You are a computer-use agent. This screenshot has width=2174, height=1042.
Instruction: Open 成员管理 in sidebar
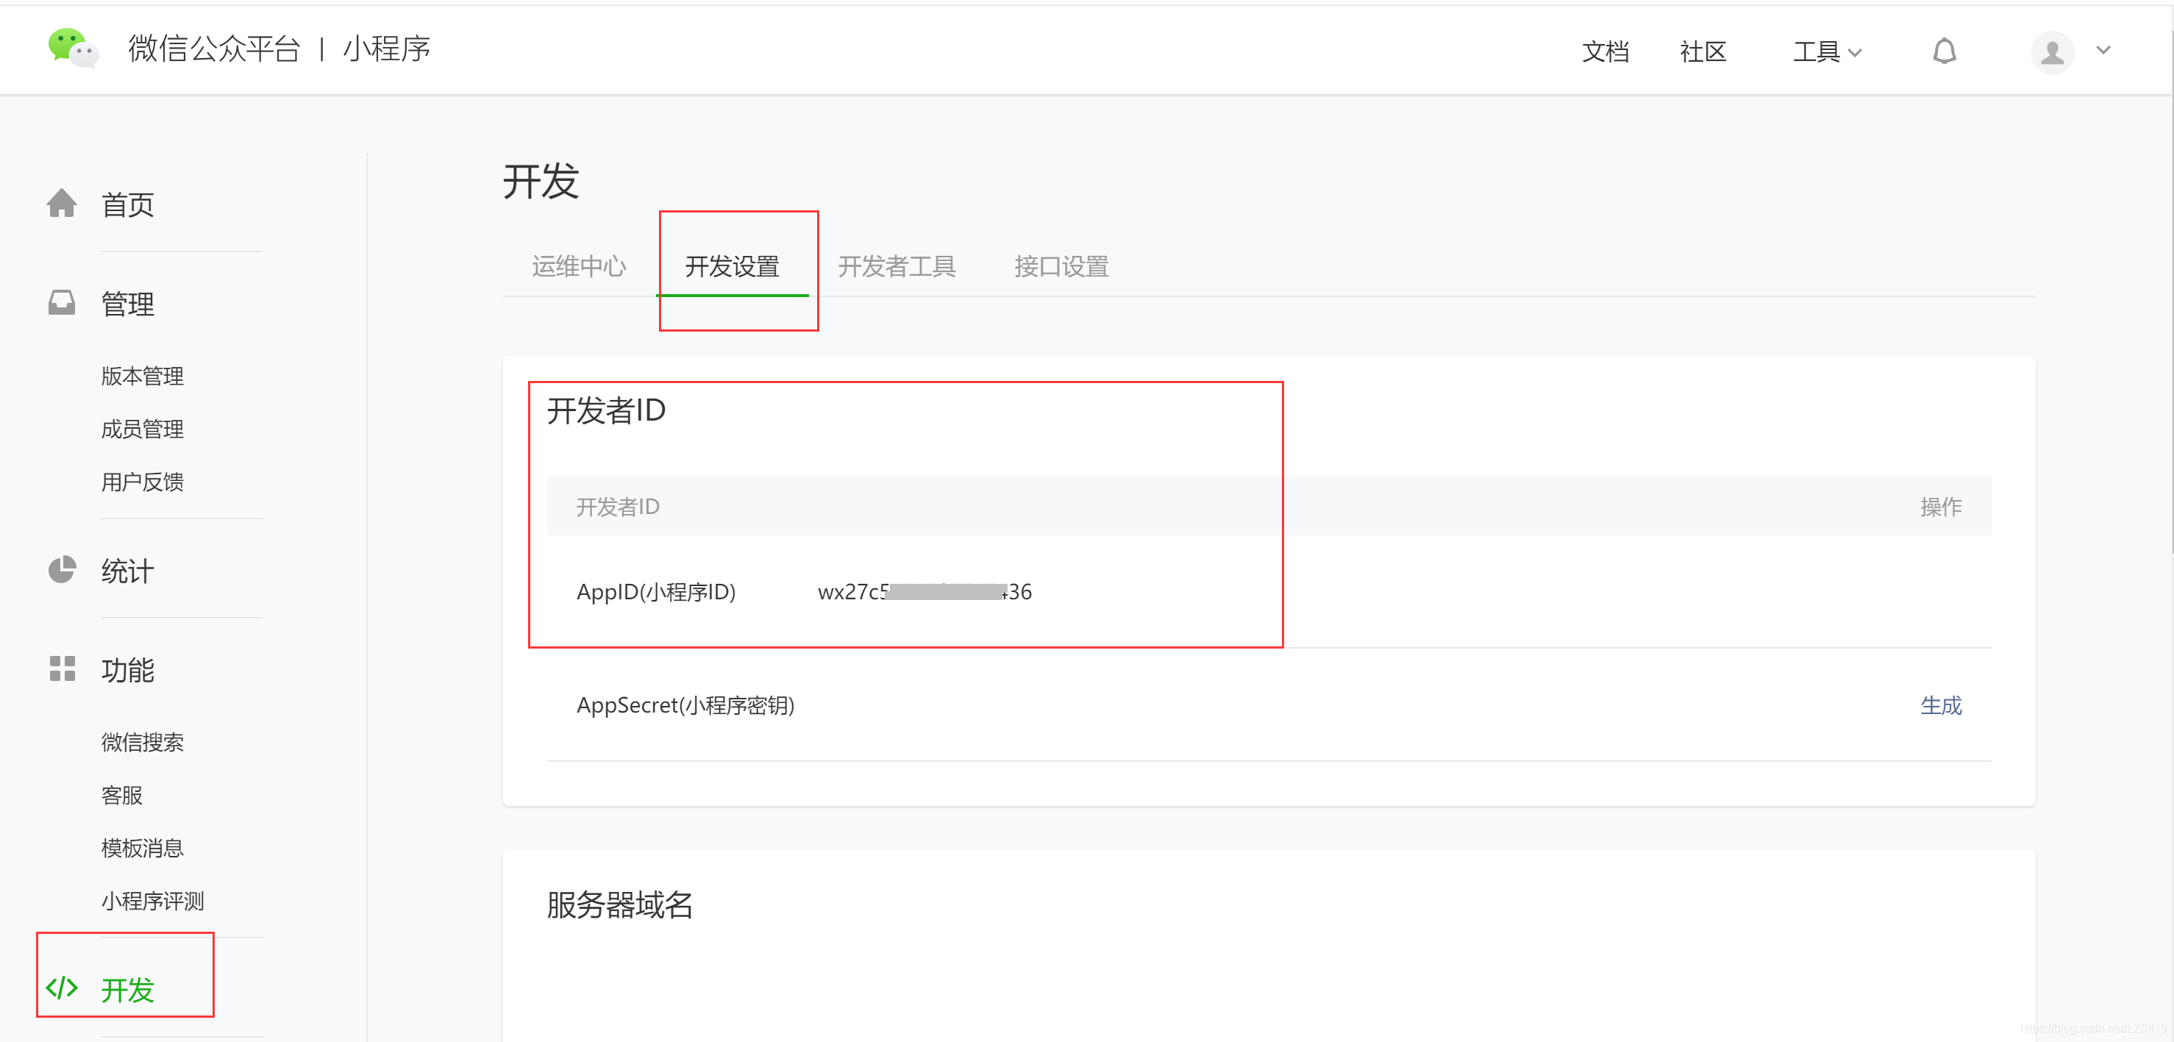[x=142, y=429]
